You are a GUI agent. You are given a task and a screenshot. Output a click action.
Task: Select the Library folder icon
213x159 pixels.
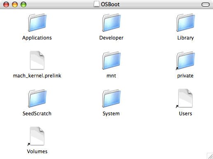pyautogui.click(x=186, y=23)
